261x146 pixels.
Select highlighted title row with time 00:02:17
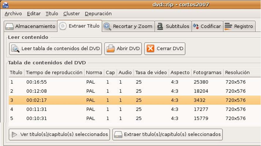coord(135,100)
